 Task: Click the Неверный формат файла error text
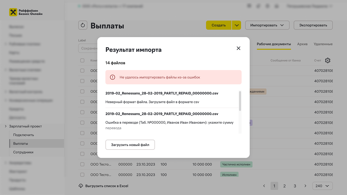[152, 102]
